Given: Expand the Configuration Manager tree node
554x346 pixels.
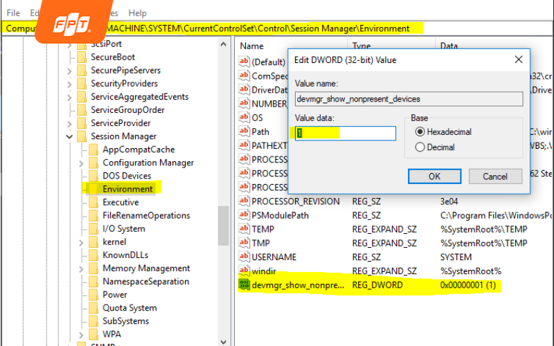Looking at the screenshot, I should [82, 163].
